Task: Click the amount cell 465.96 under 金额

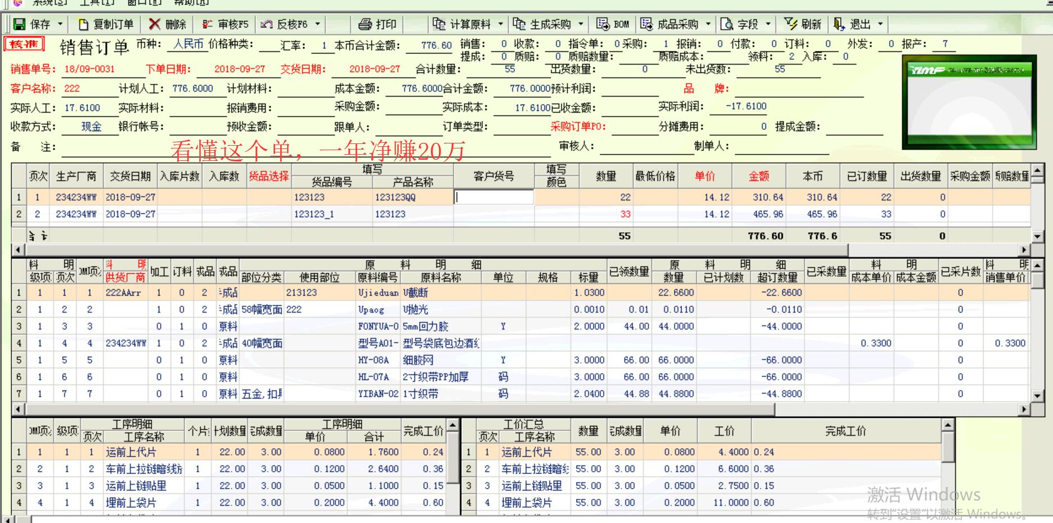Action: 758,214
